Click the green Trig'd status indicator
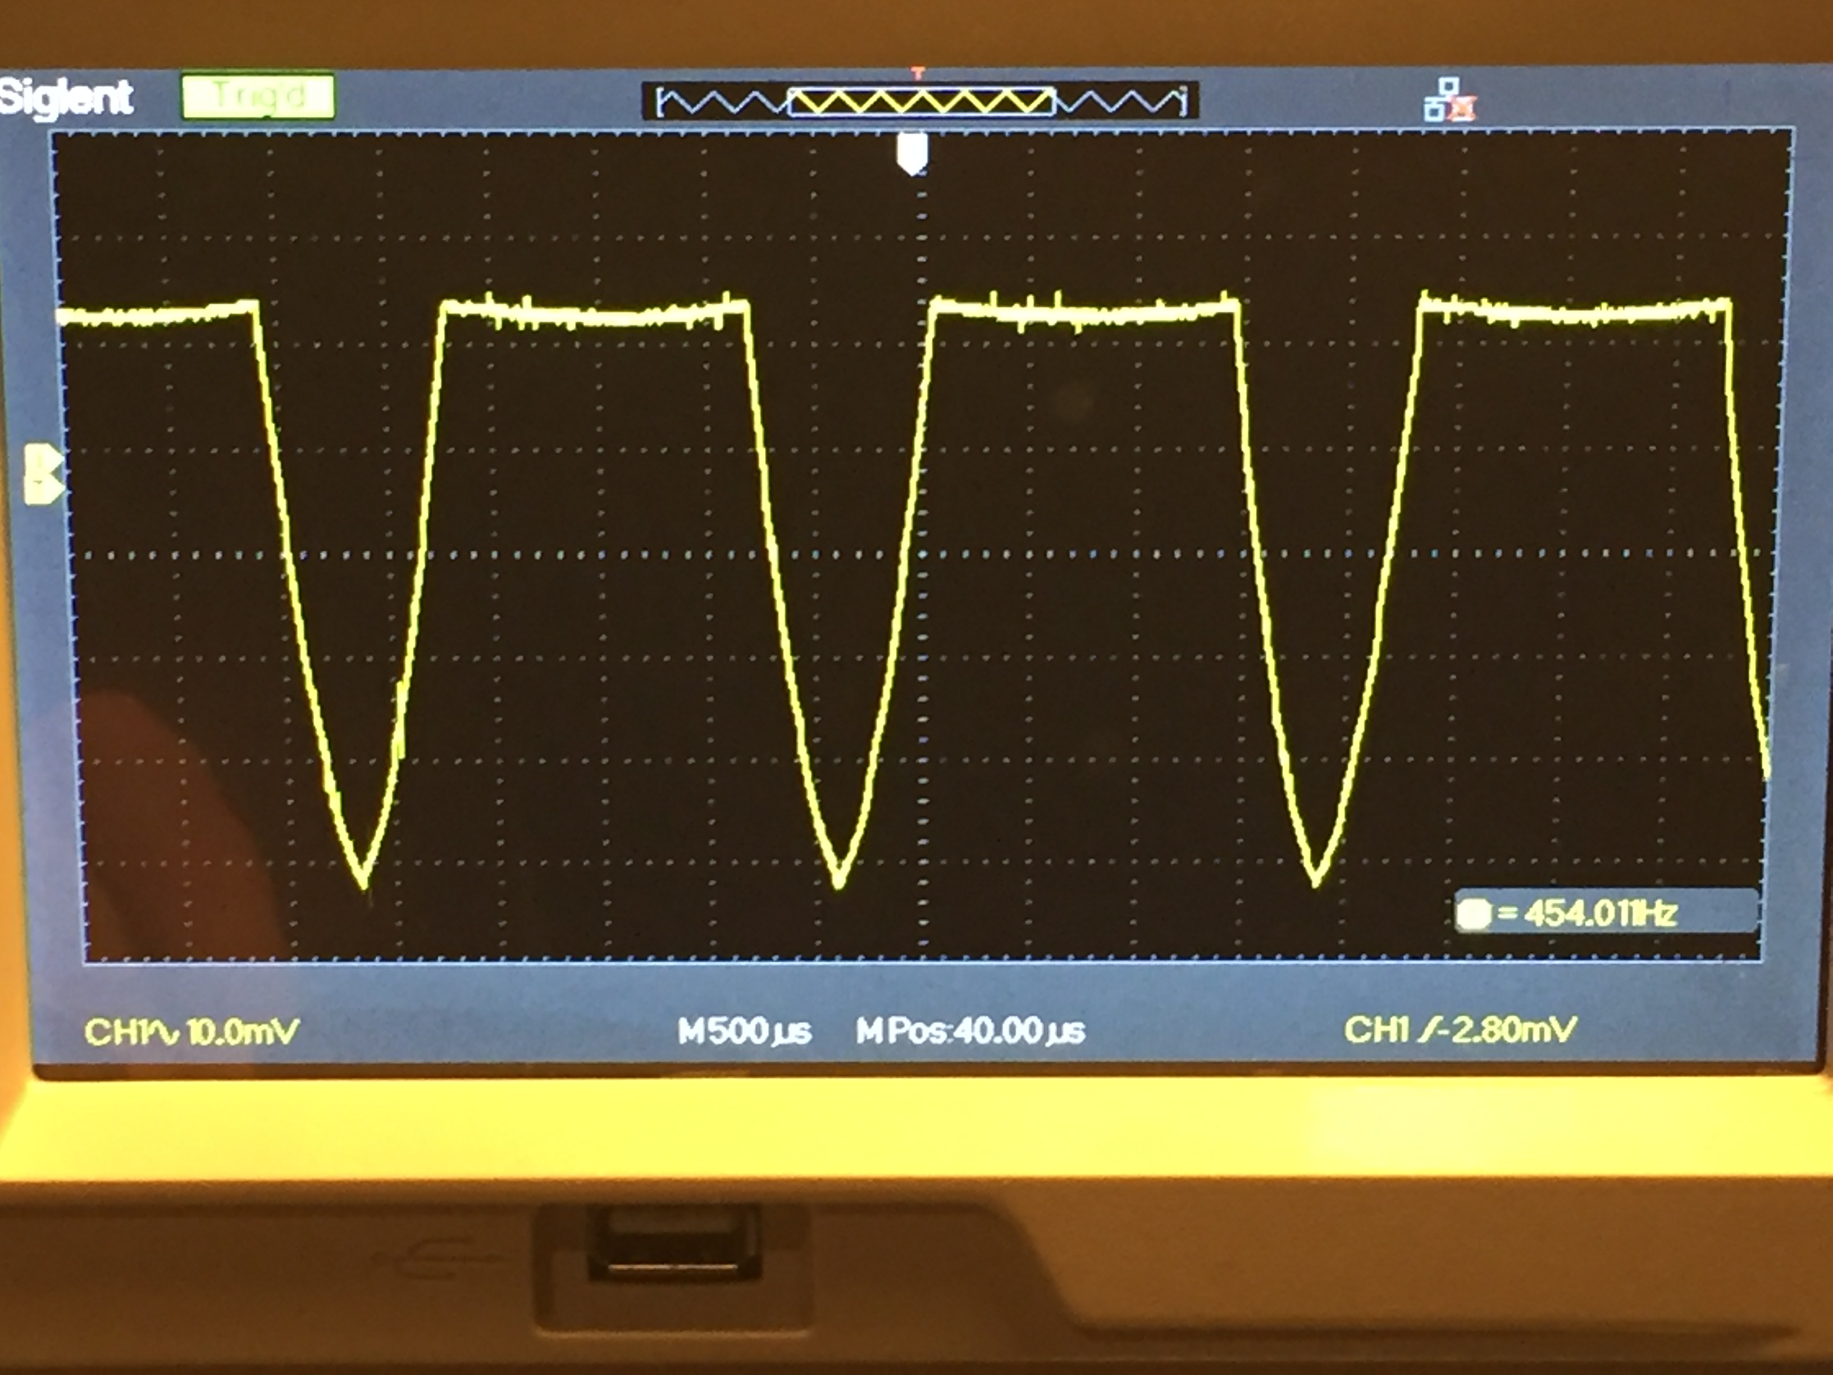The image size is (1833, 1375). [x=258, y=96]
